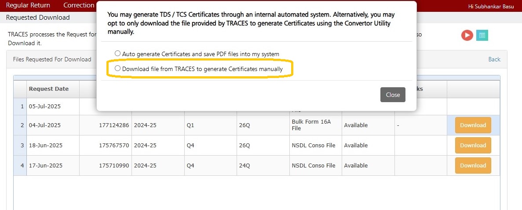This screenshot has width=522, height=210.
Task: Open the Correction menu
Action: coord(79,5)
